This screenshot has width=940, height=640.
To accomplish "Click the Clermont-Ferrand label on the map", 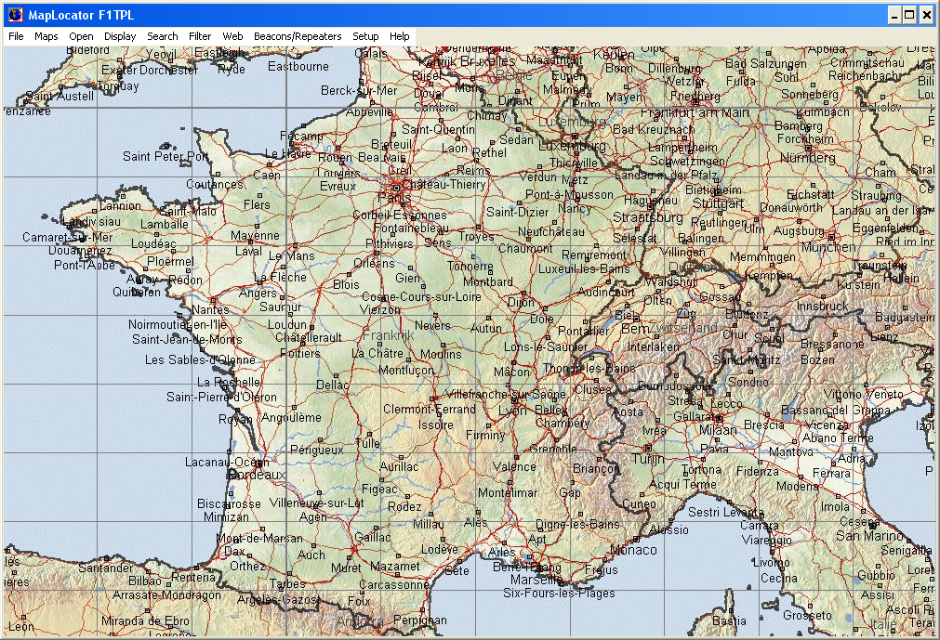I will (430, 410).
